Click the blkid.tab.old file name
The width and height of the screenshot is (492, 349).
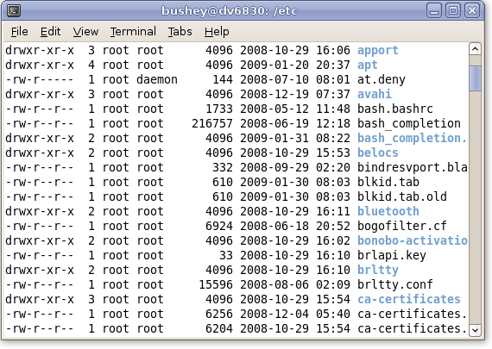[402, 196]
